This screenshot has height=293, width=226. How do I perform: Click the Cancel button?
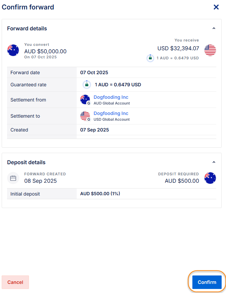[x=15, y=282]
